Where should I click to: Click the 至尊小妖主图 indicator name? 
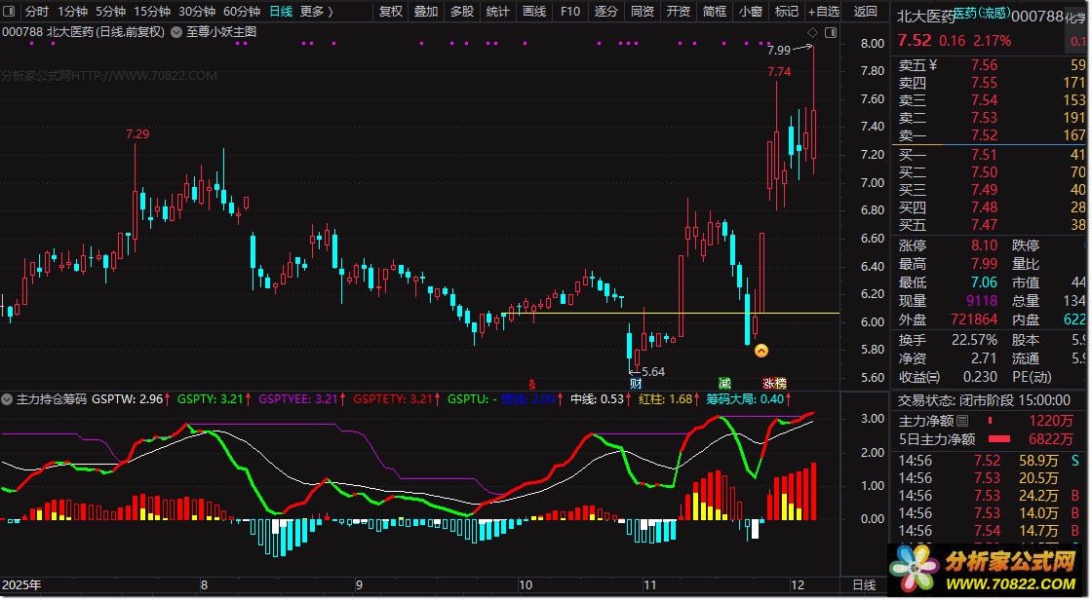221,32
